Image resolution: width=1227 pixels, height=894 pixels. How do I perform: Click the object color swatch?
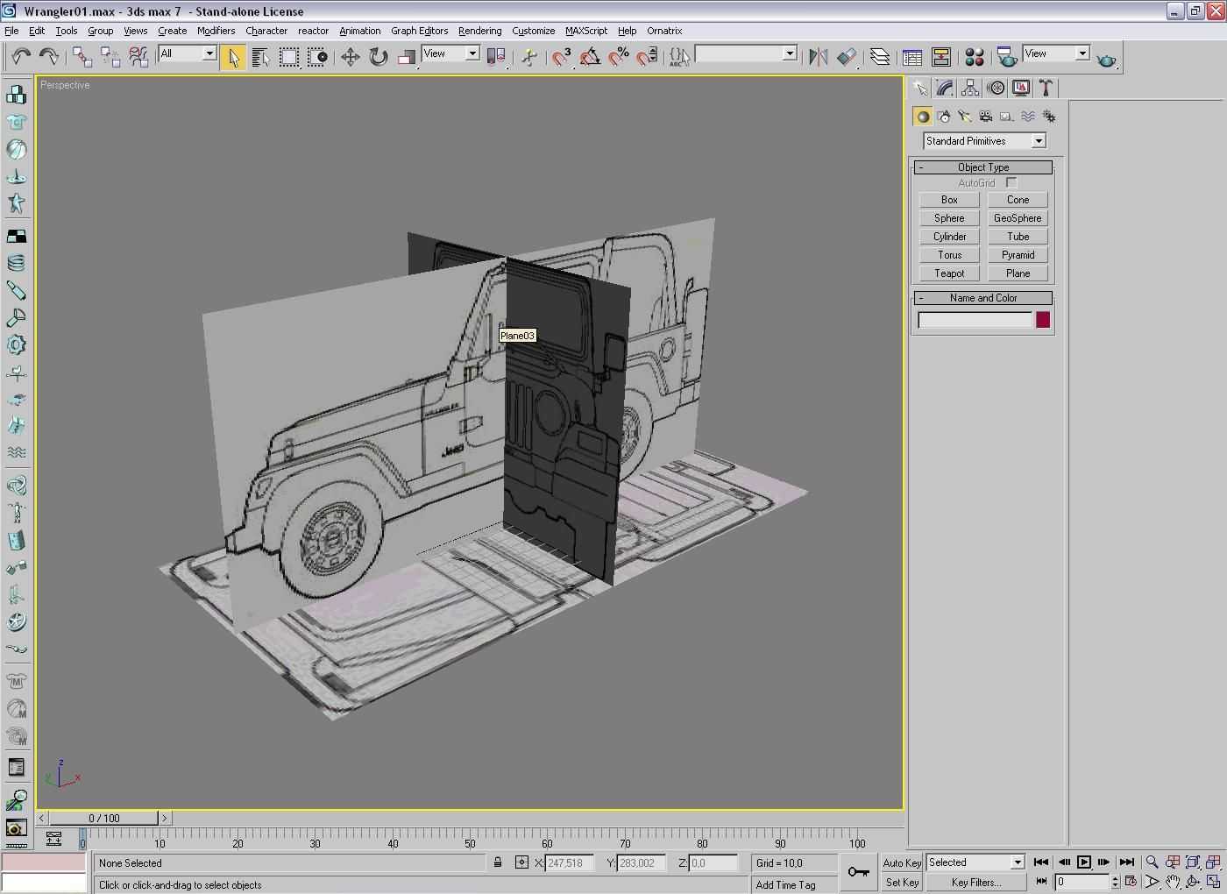click(1043, 320)
